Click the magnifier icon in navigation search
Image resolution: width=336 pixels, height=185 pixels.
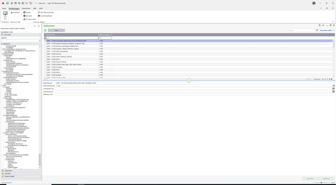40,41
